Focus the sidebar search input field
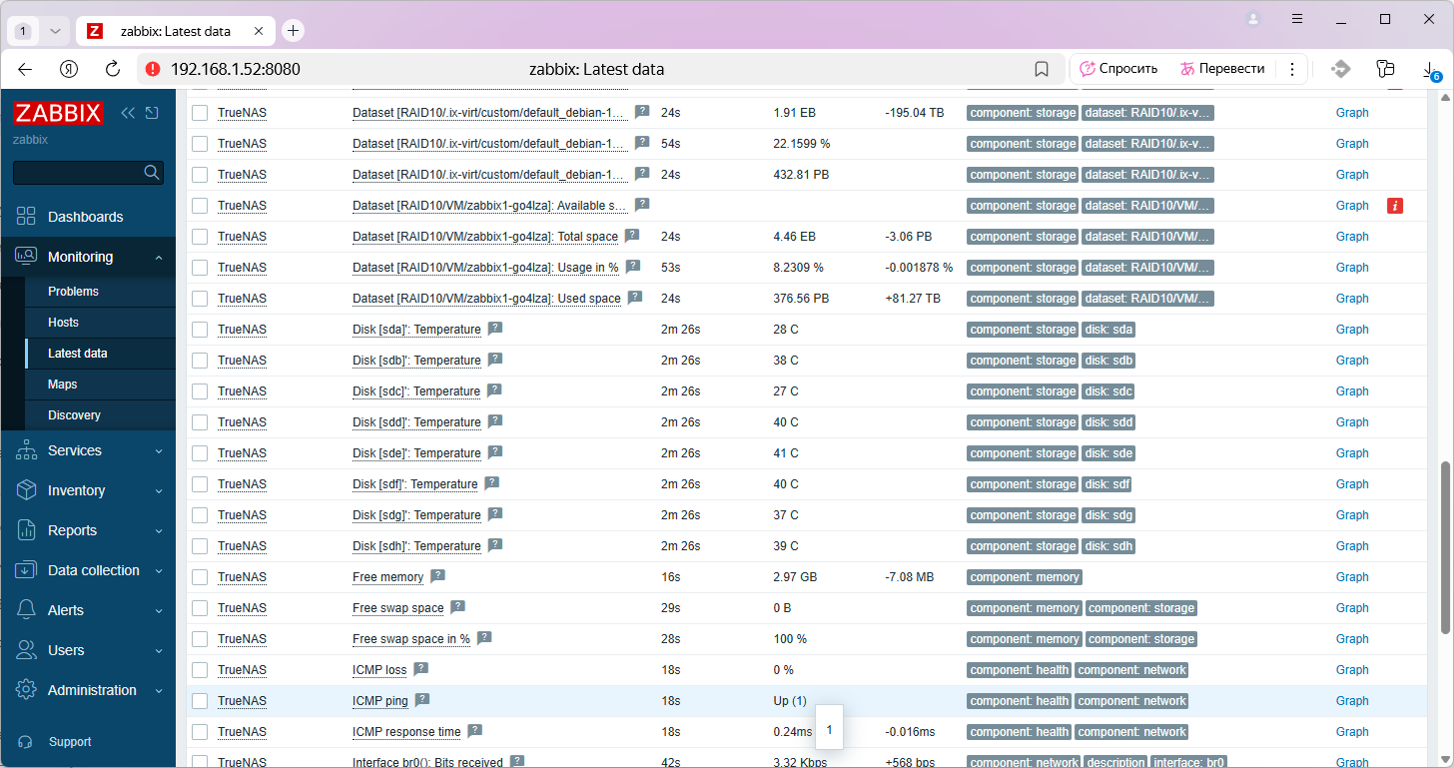 pyautogui.click(x=78, y=173)
